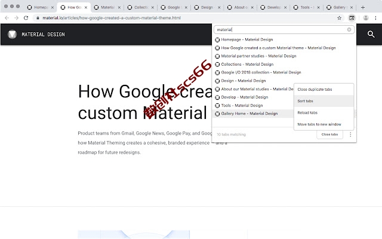
Task: Open site search magnifier icon
Action: tap(371, 34)
